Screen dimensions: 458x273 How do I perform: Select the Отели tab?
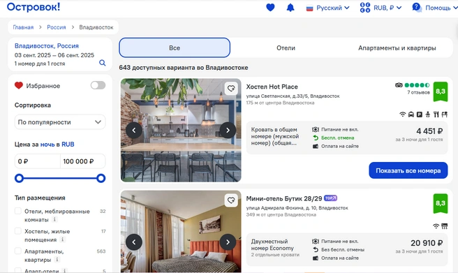286,48
